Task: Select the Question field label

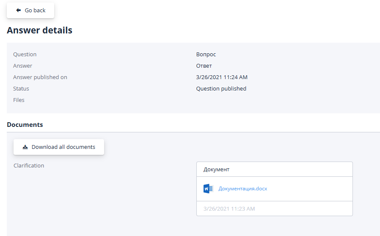Action: (25, 55)
